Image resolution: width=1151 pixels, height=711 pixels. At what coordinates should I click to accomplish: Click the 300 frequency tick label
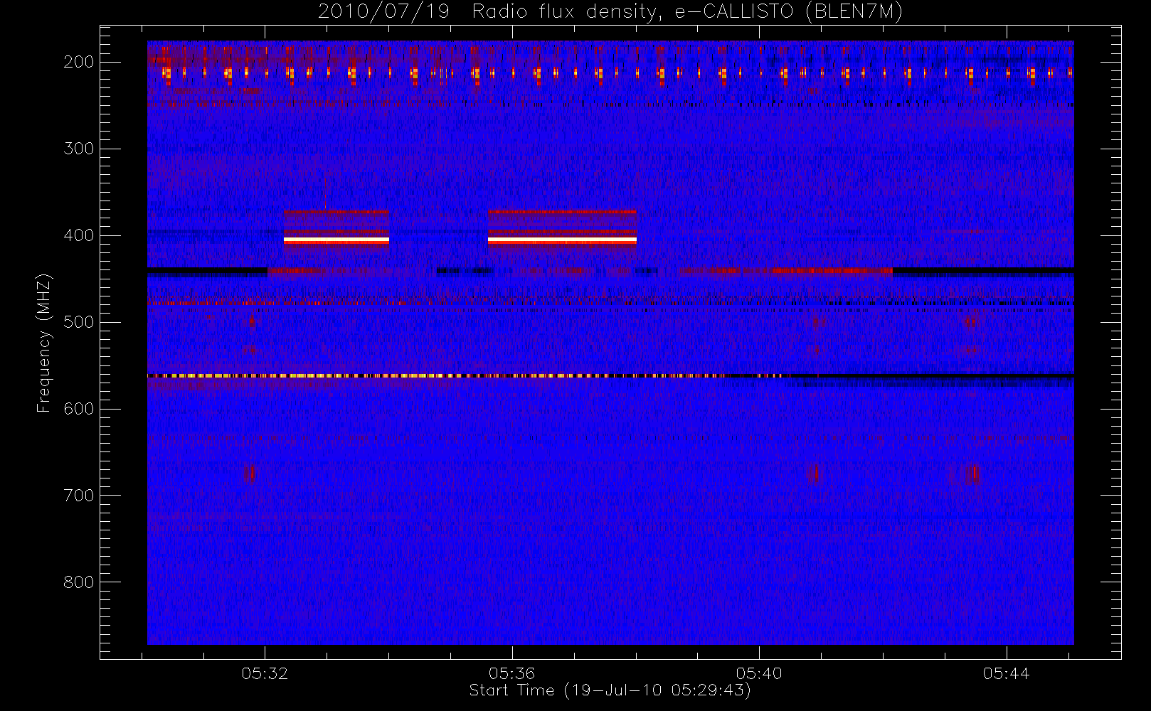point(79,149)
